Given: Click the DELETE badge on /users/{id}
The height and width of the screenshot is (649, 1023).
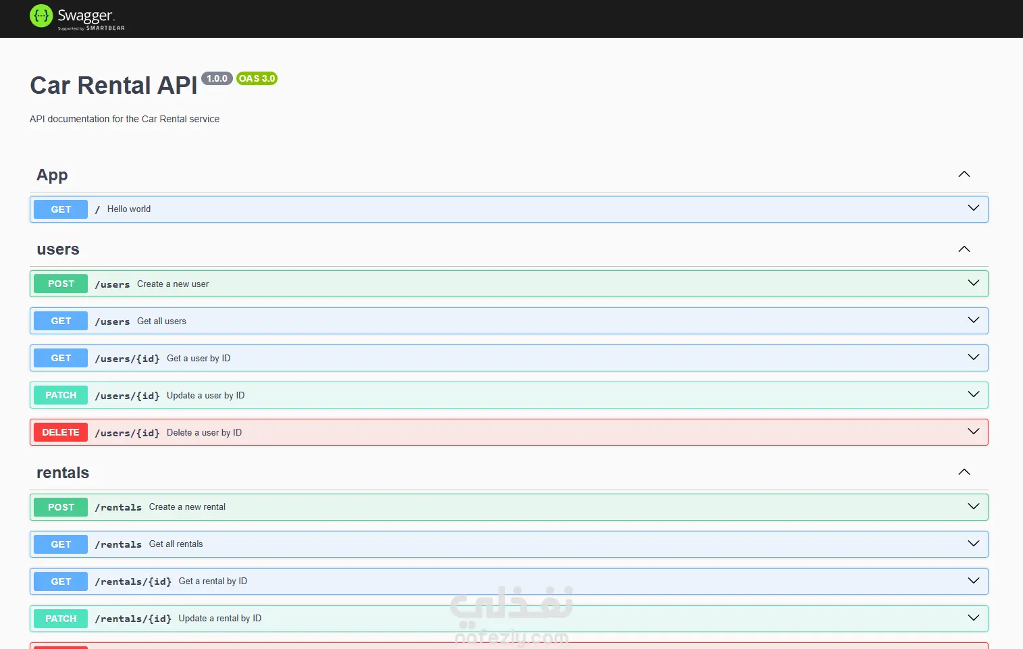Looking at the screenshot, I should tap(60, 432).
